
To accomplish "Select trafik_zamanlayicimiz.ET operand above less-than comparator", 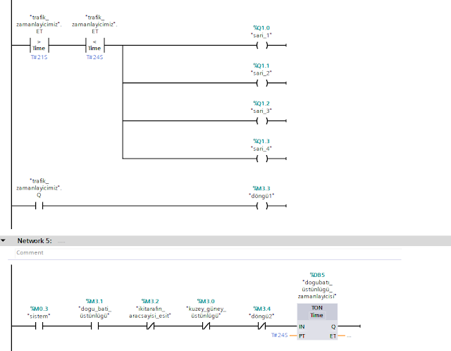I will coord(95,25).
